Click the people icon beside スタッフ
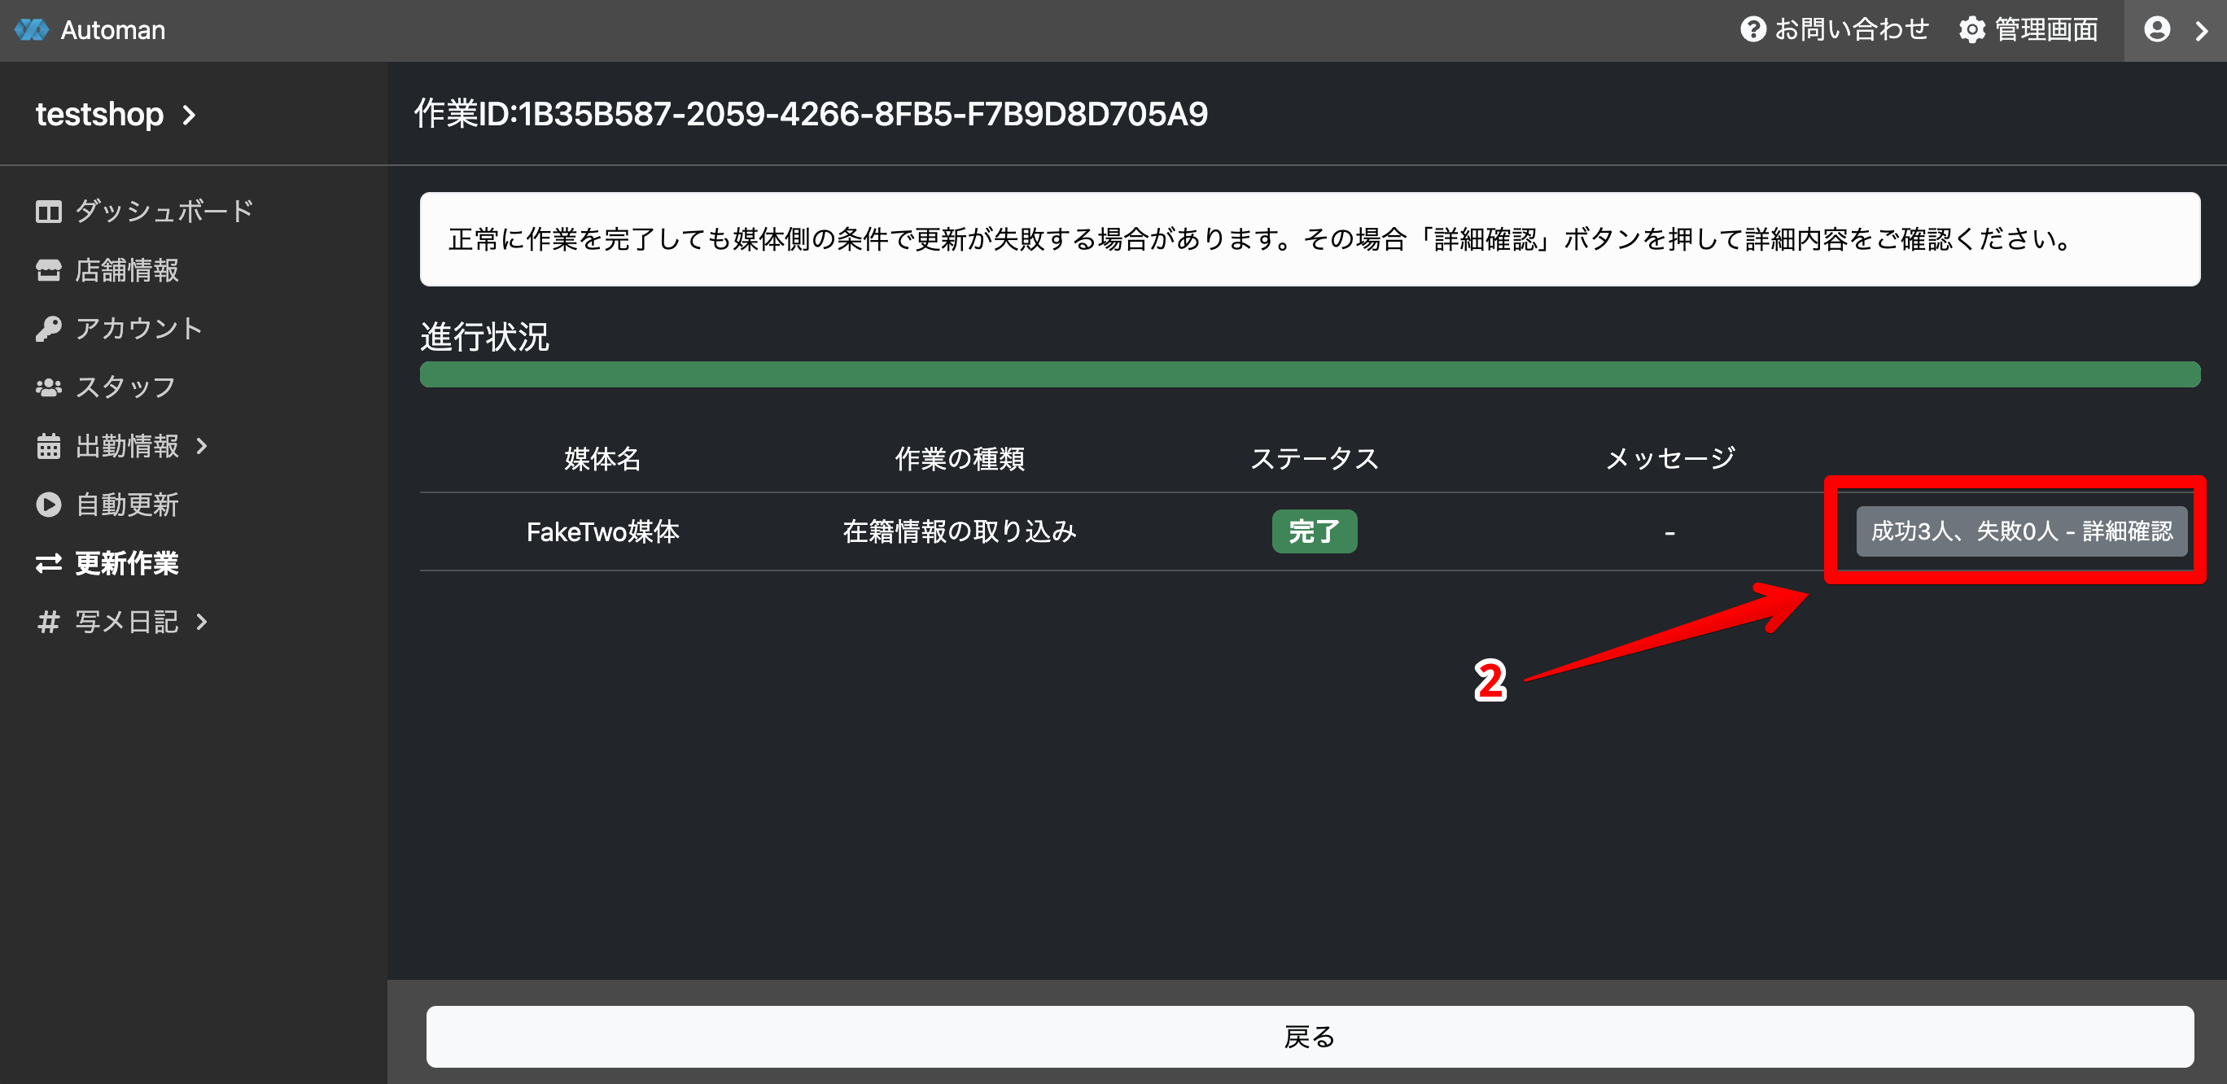This screenshot has width=2227, height=1084. click(x=48, y=387)
